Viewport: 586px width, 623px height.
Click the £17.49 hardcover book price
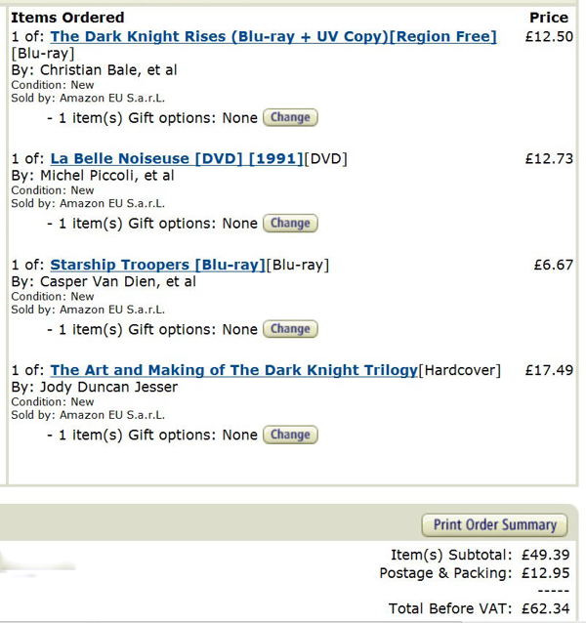[x=548, y=370]
